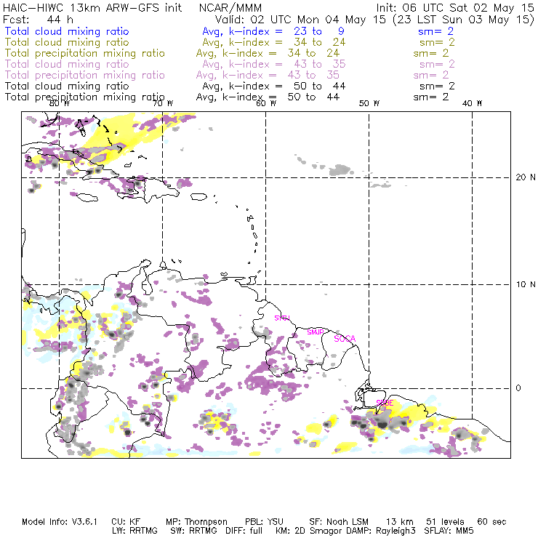The image size is (538, 538).
Task: Click the '50 W' longitude label
Action: point(369,103)
